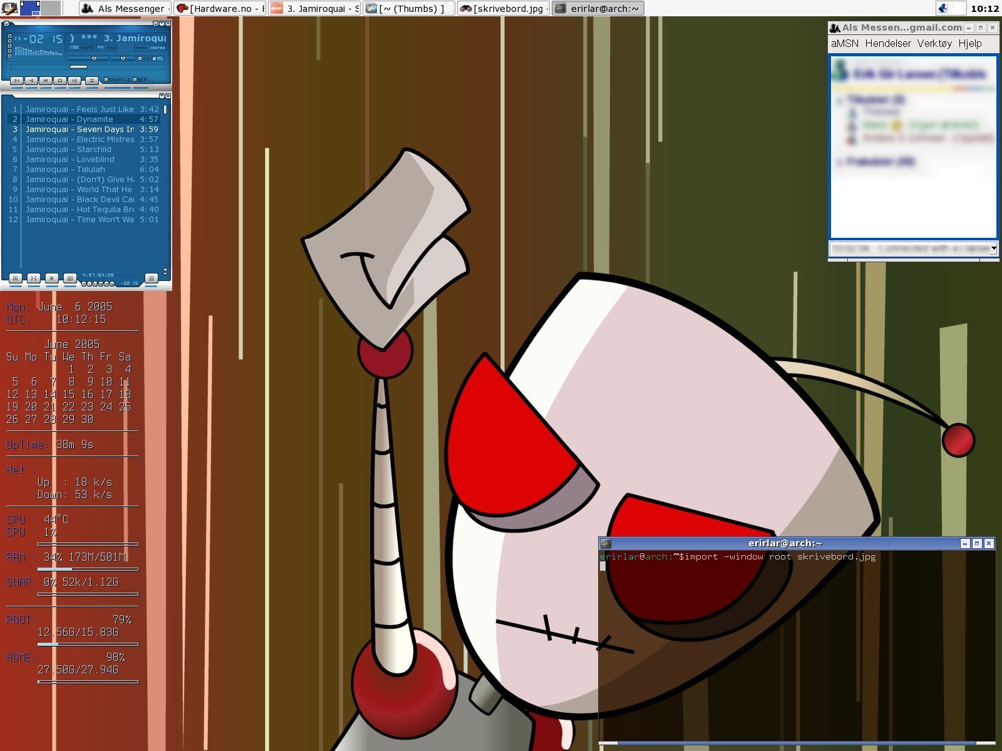
Task: Switch to '3. Jamiroquai' taskbar entry
Action: 314,8
